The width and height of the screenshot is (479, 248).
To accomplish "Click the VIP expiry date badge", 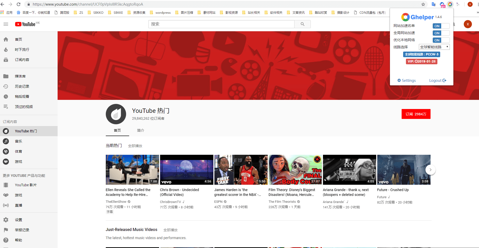I will [422, 61].
